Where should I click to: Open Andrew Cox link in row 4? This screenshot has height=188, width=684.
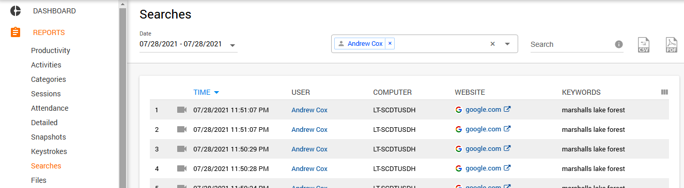coord(309,168)
